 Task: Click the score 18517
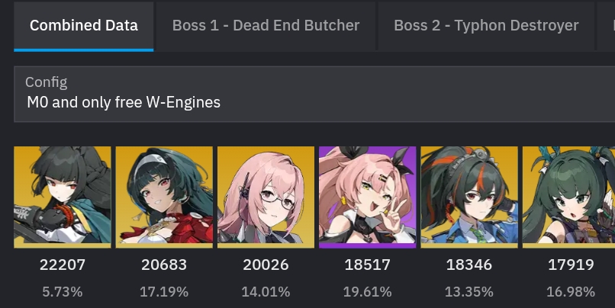(368, 265)
